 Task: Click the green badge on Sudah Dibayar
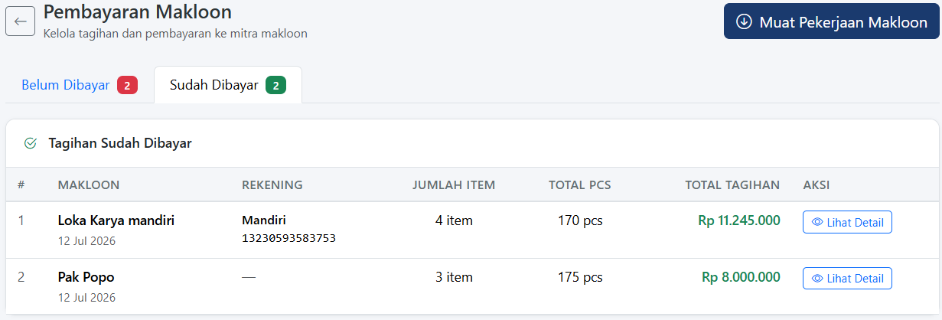[x=275, y=85]
